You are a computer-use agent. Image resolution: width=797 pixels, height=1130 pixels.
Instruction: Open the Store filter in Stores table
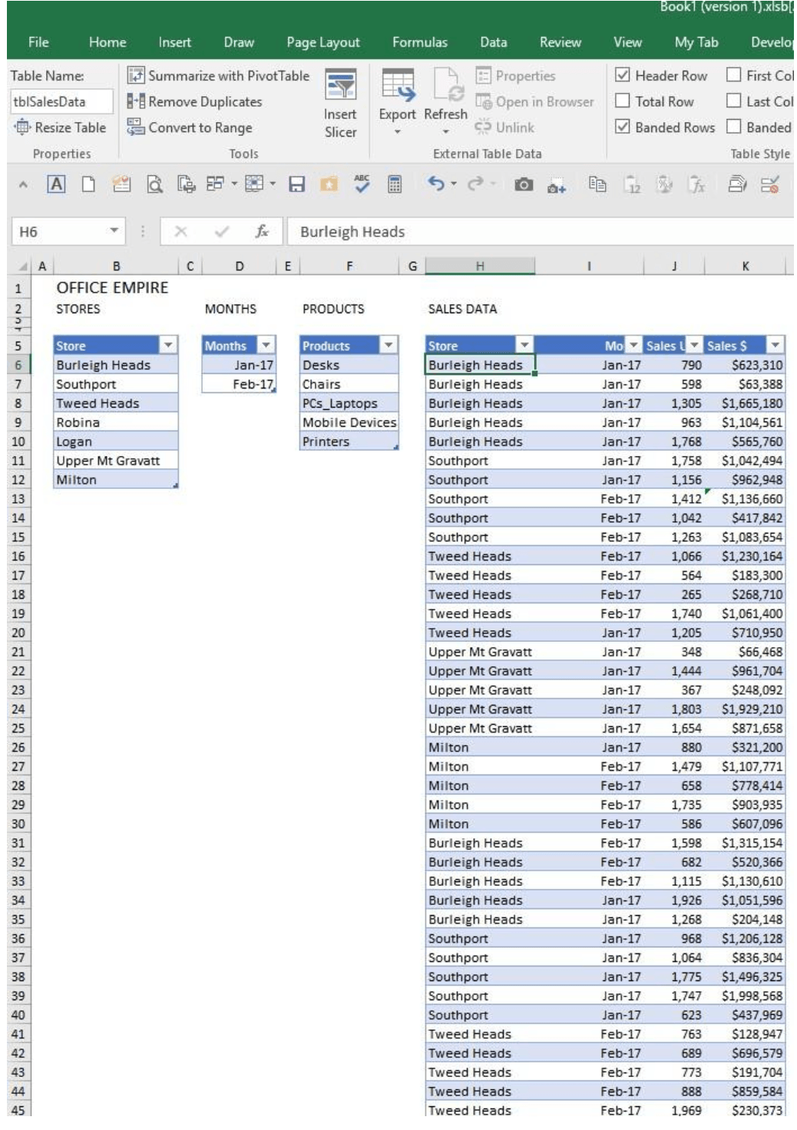pyautogui.click(x=168, y=345)
